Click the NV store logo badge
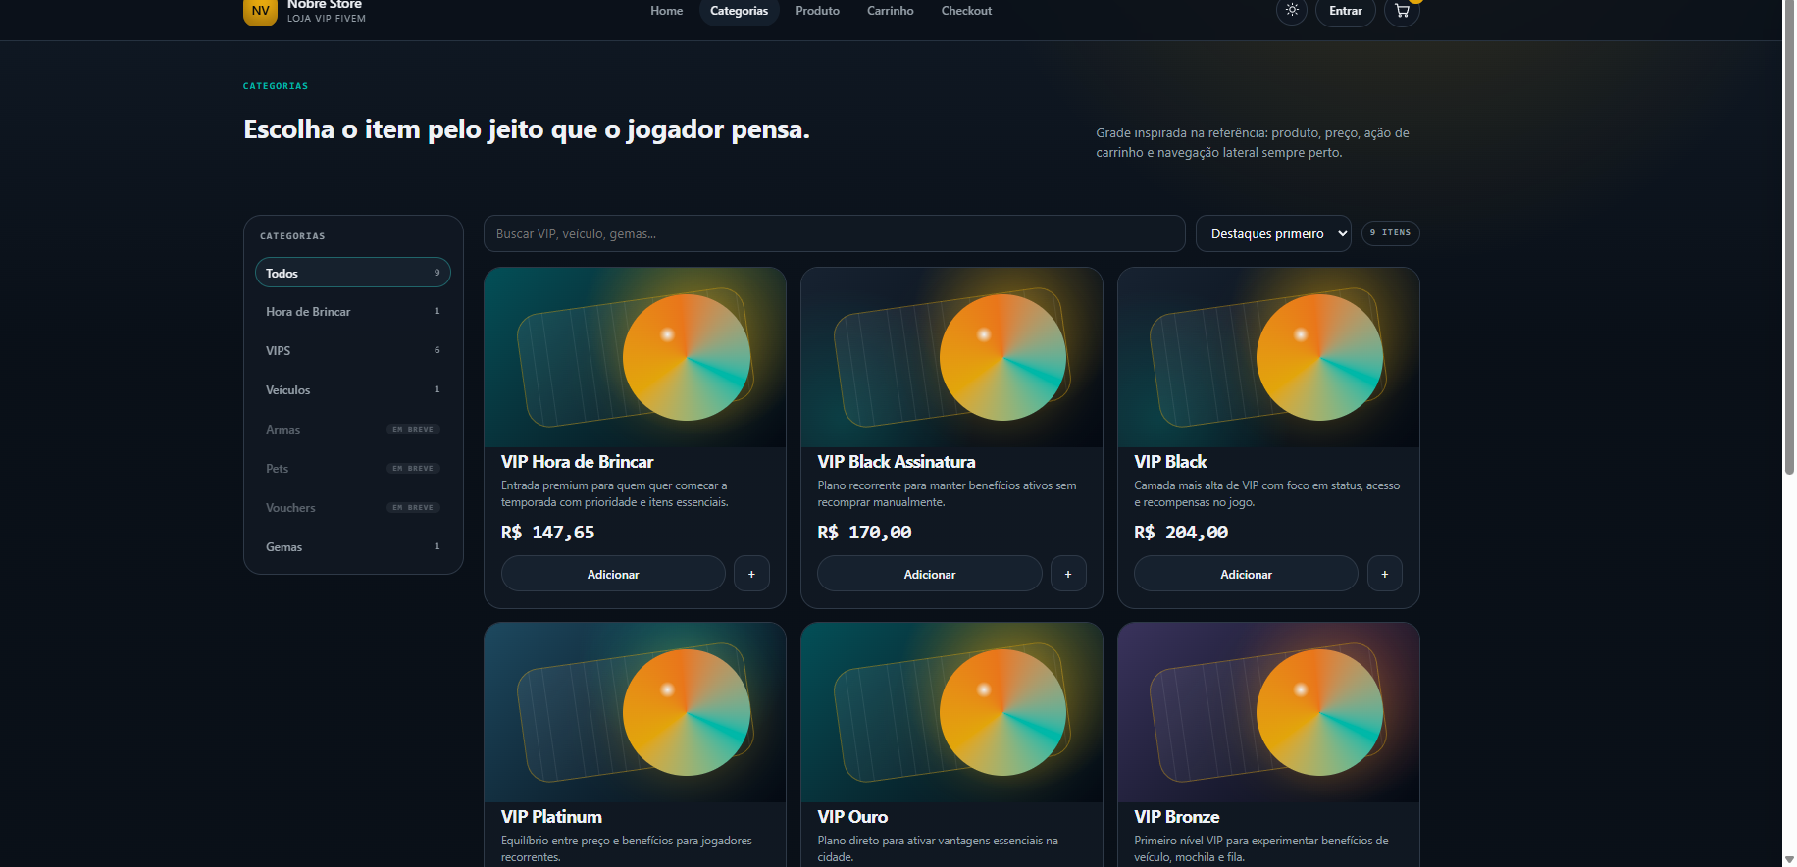Viewport: 1797px width, 867px height. pos(260,11)
